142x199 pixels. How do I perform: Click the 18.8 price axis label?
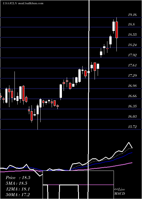[x=131, y=24]
